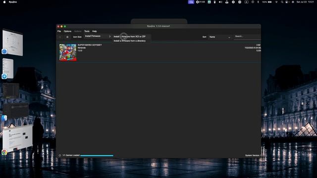The height and width of the screenshot is (178, 317).
Task: Open the Ryujinx app menu in menu bar
Action: coord(13,2)
